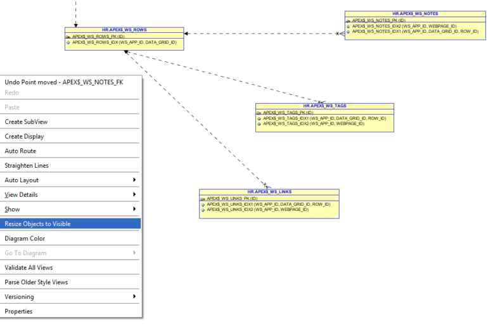Click index diamond icon beside APEX$_WS_NOTES_IDX2
Screen dimensions: 488x326
point(349,27)
